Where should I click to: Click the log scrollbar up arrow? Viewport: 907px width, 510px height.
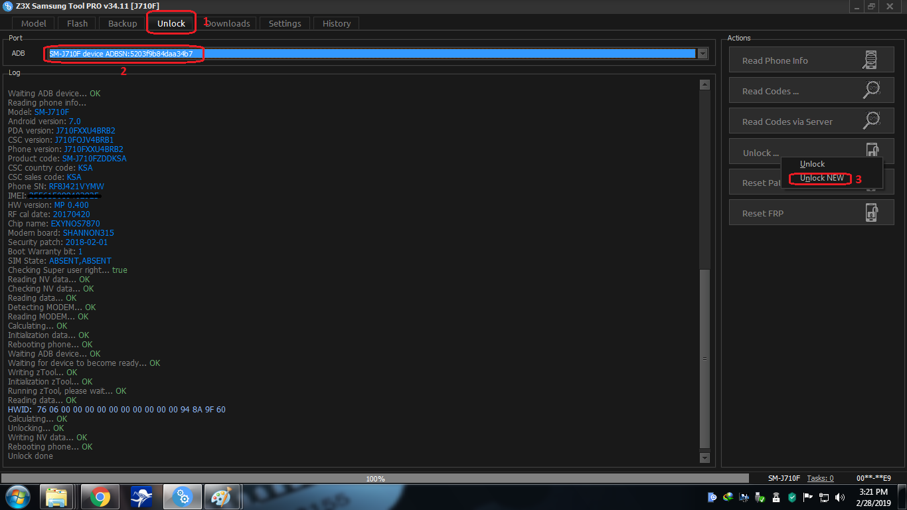pyautogui.click(x=704, y=84)
